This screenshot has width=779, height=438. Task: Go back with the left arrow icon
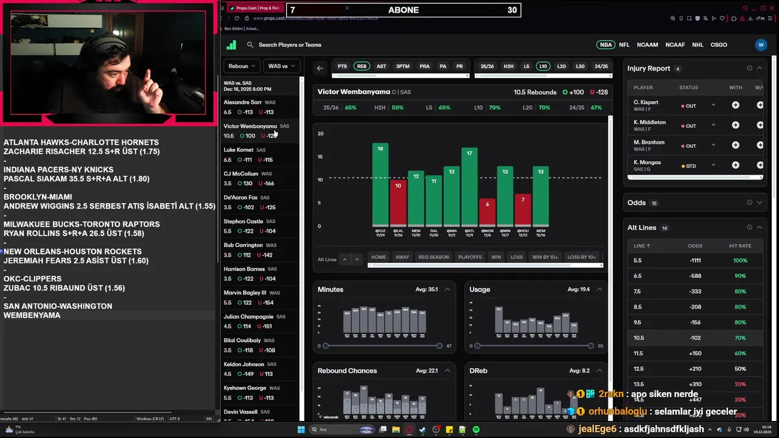(320, 68)
